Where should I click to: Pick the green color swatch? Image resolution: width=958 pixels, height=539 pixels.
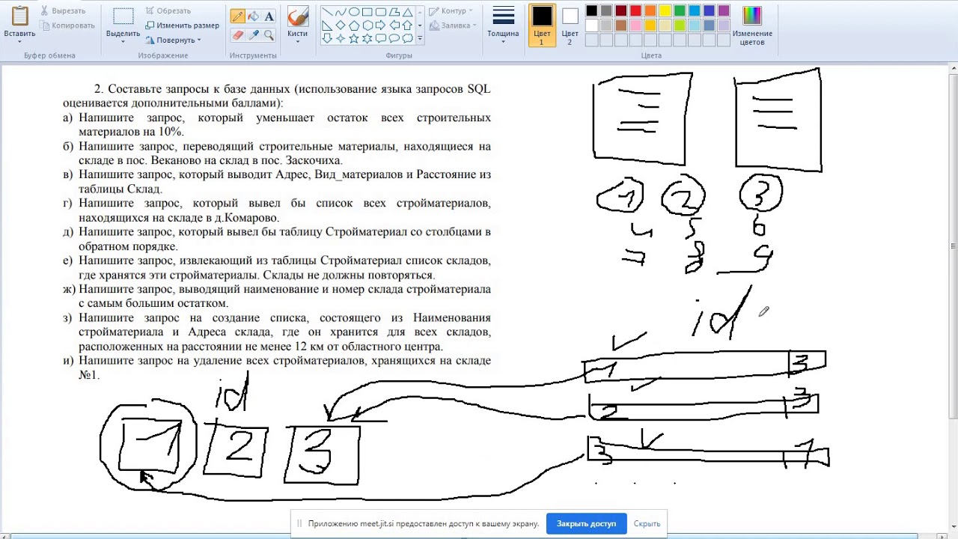click(x=678, y=10)
